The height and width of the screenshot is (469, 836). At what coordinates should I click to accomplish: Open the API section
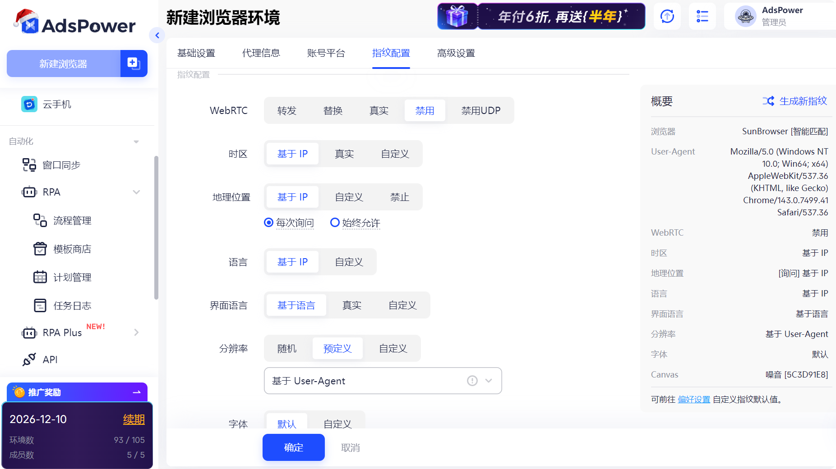click(x=50, y=360)
